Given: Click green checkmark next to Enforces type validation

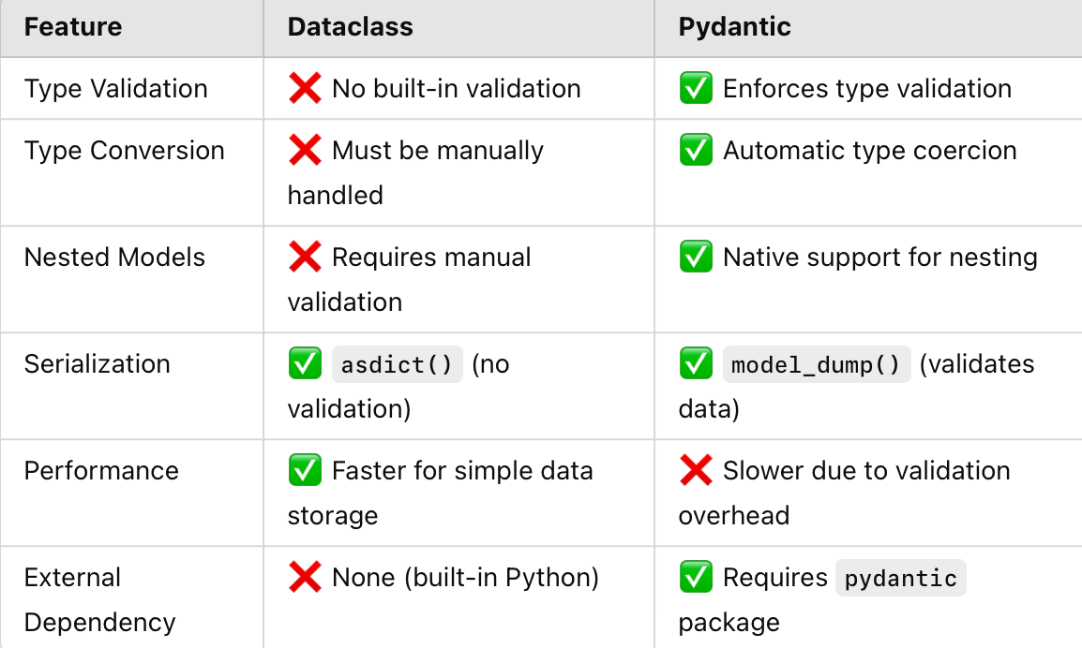Looking at the screenshot, I should tap(696, 88).
